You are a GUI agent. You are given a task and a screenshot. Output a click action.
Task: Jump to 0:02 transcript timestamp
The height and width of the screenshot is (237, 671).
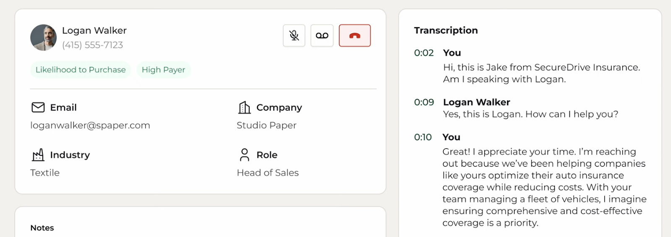tap(424, 53)
